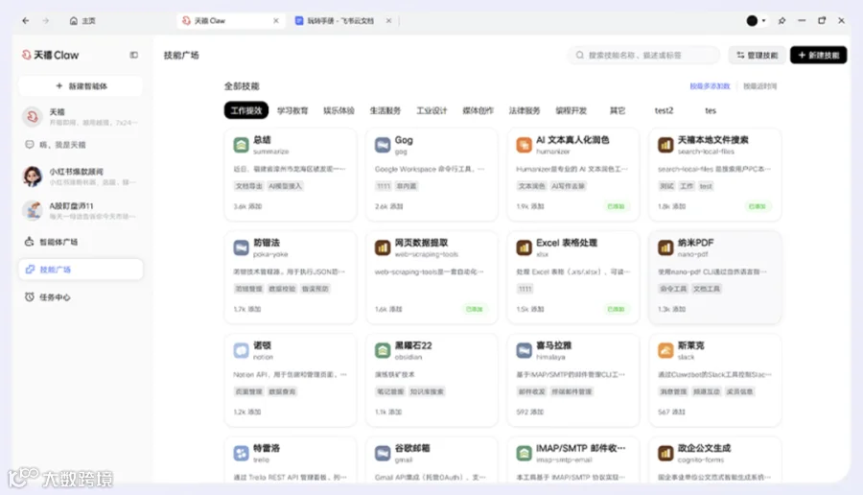Click the added badge on 网页数据提取 card

pos(475,310)
